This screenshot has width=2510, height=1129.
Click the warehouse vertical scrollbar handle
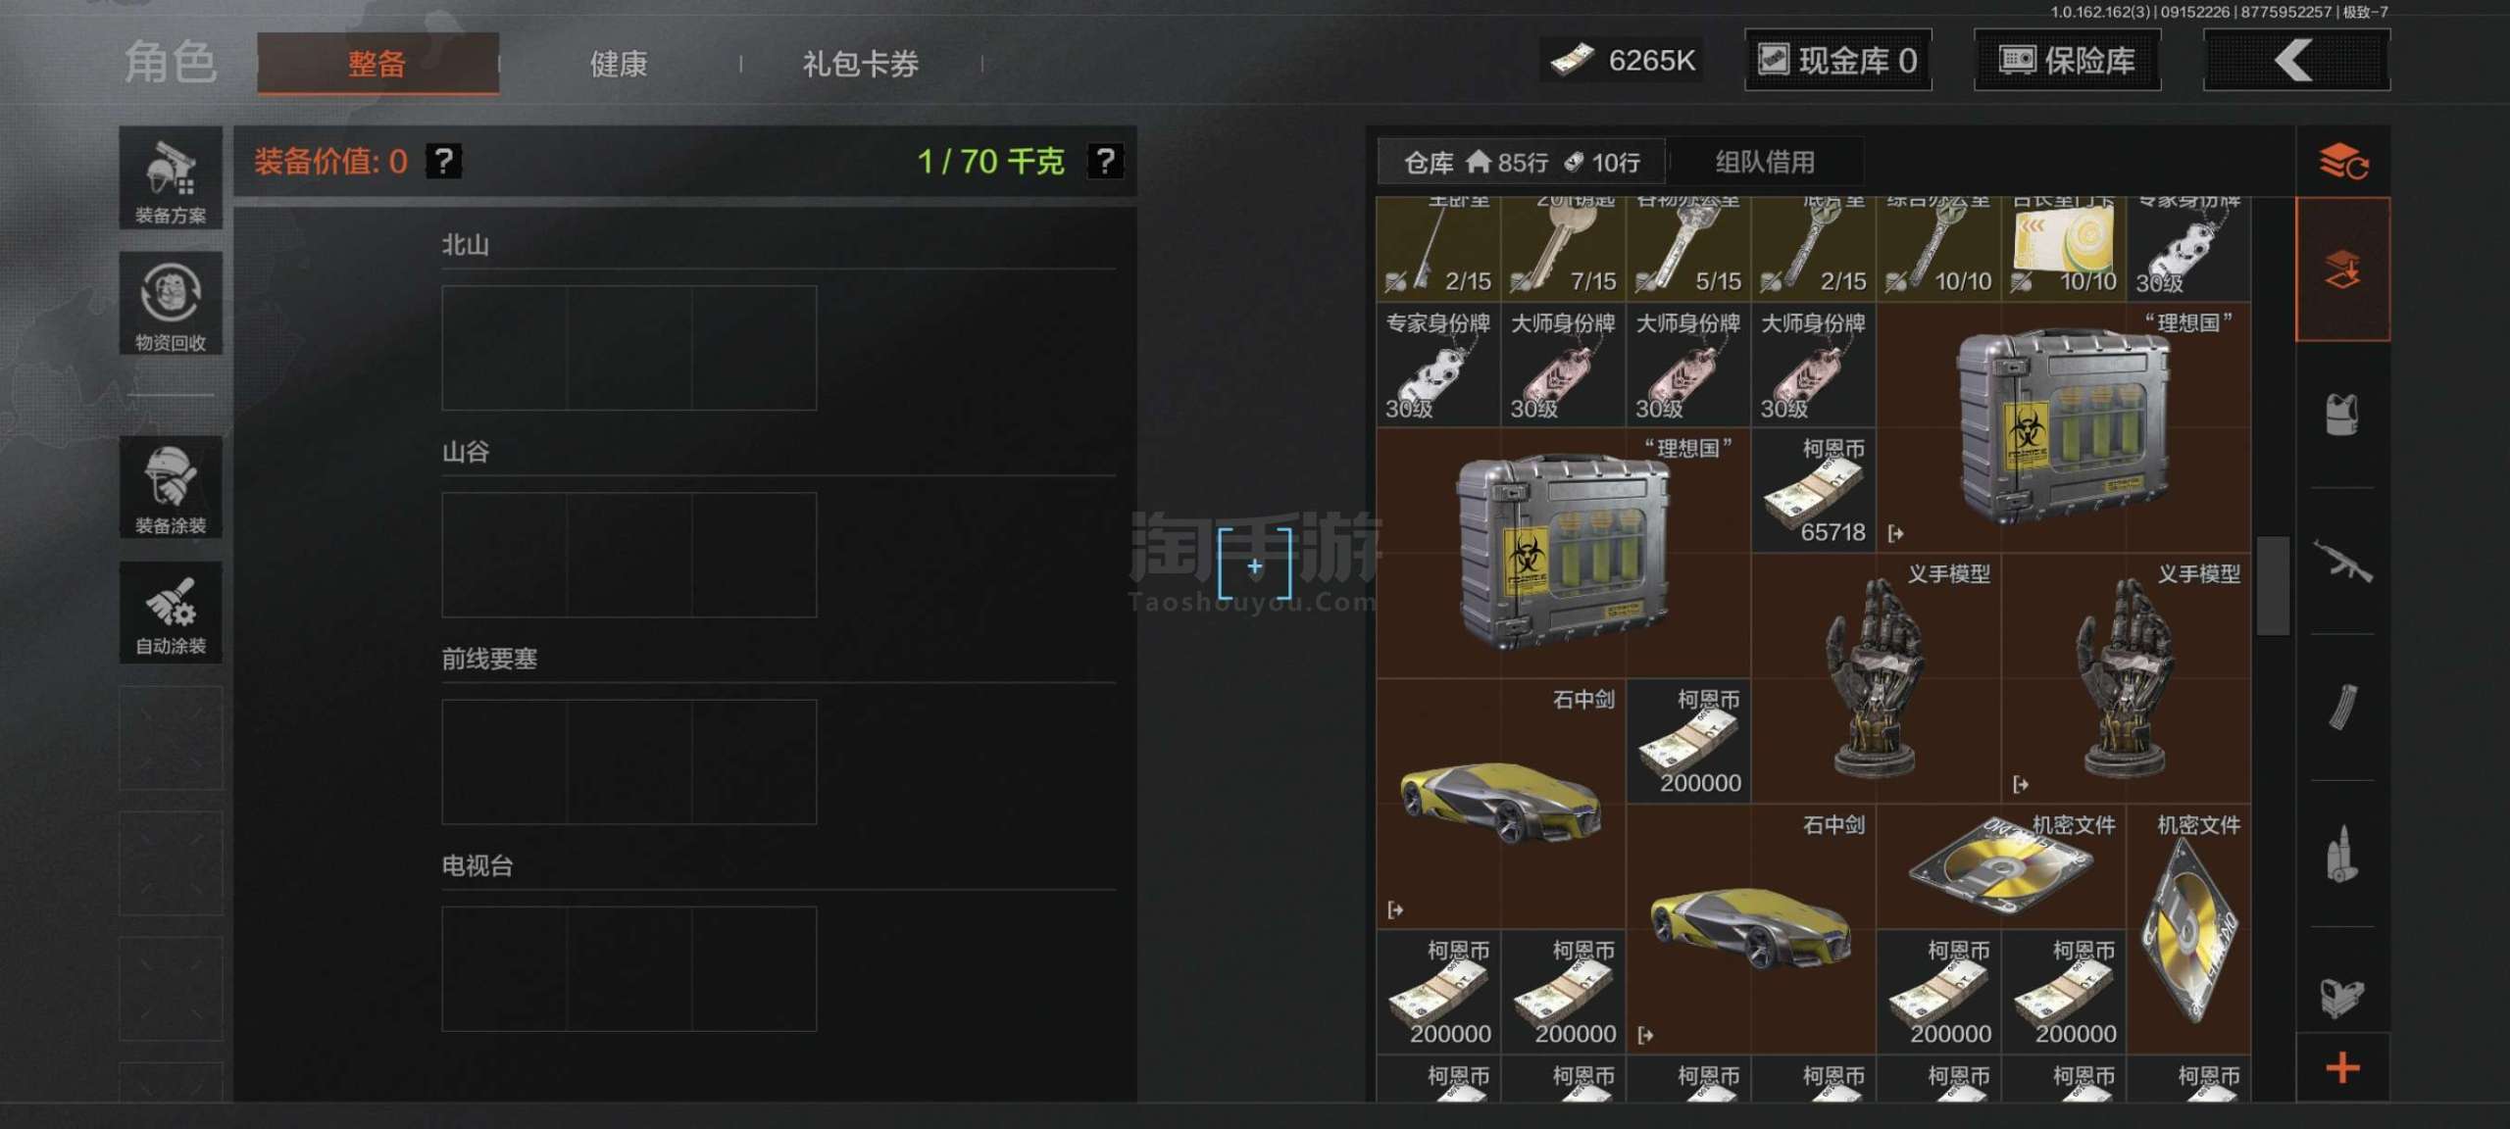[x=2273, y=586]
